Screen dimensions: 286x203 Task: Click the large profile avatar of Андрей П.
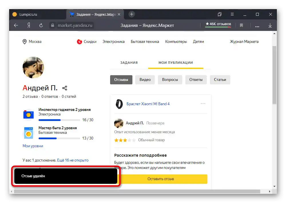coord(33,67)
